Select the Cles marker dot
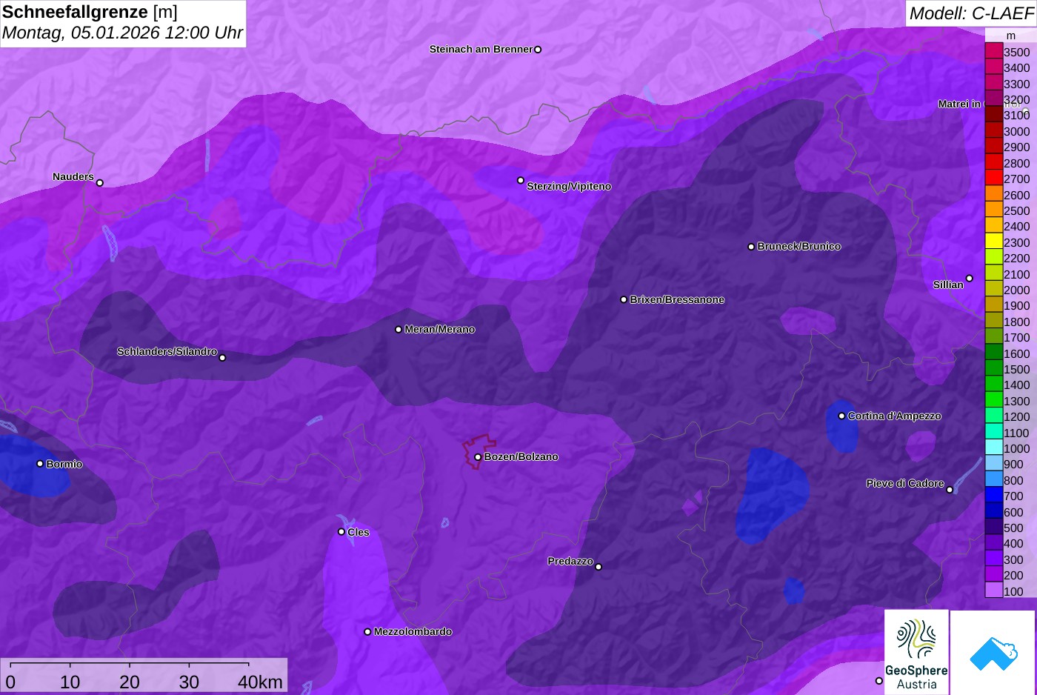This screenshot has height=695, width=1037. pos(341,531)
